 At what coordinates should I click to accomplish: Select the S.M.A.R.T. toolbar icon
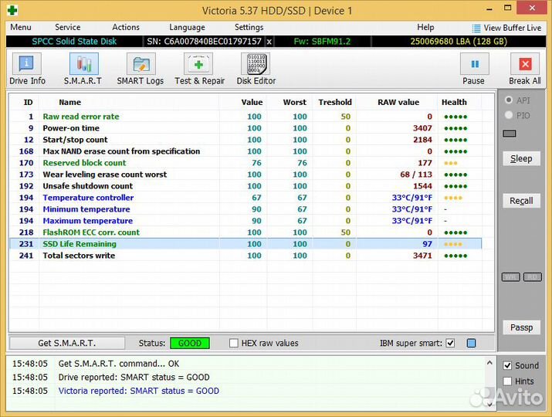83,68
